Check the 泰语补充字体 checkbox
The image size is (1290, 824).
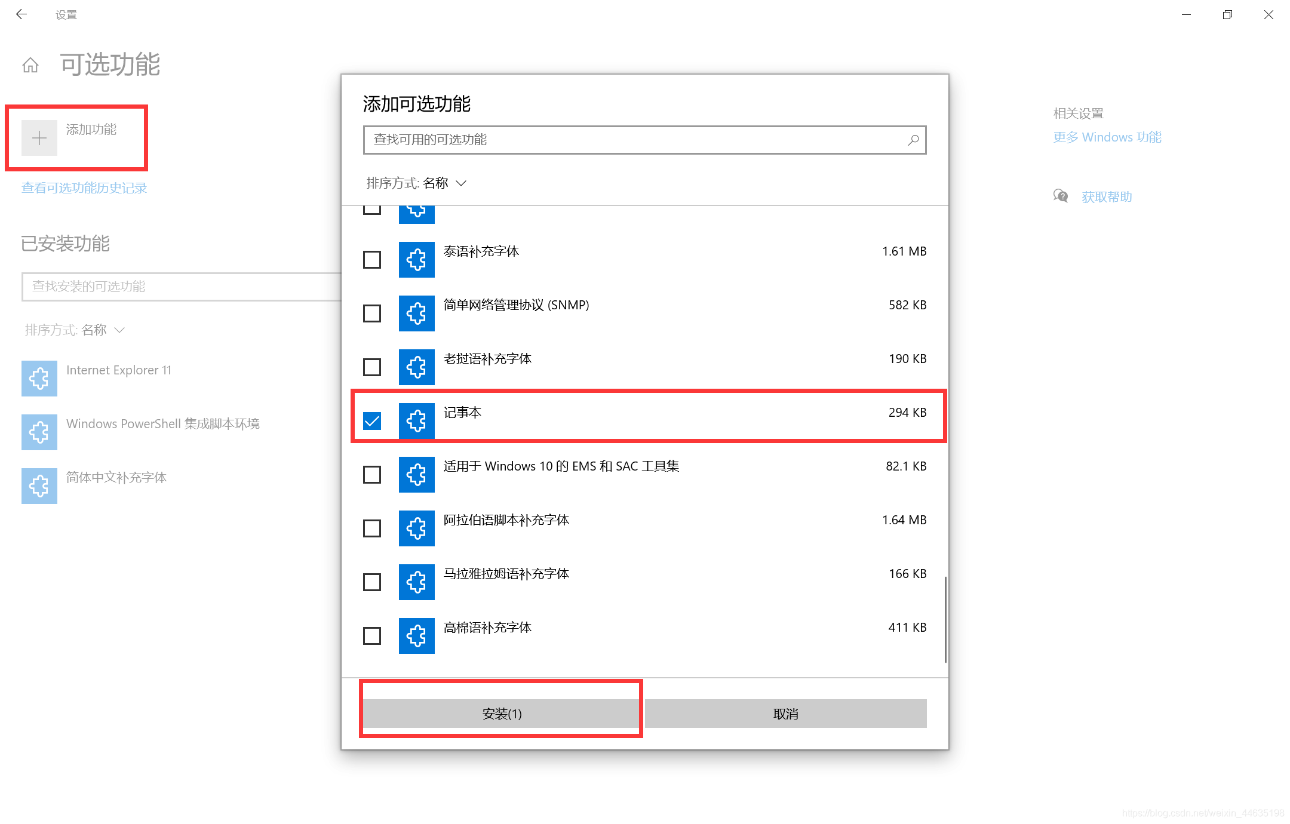click(x=372, y=260)
